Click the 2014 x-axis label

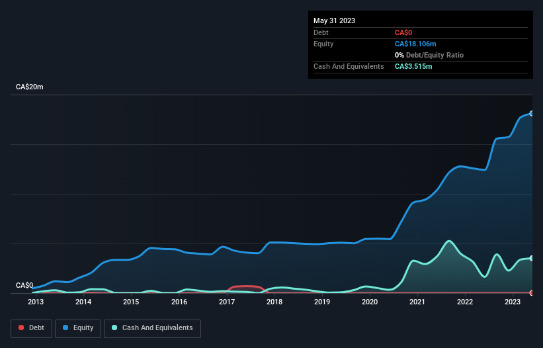point(83,302)
